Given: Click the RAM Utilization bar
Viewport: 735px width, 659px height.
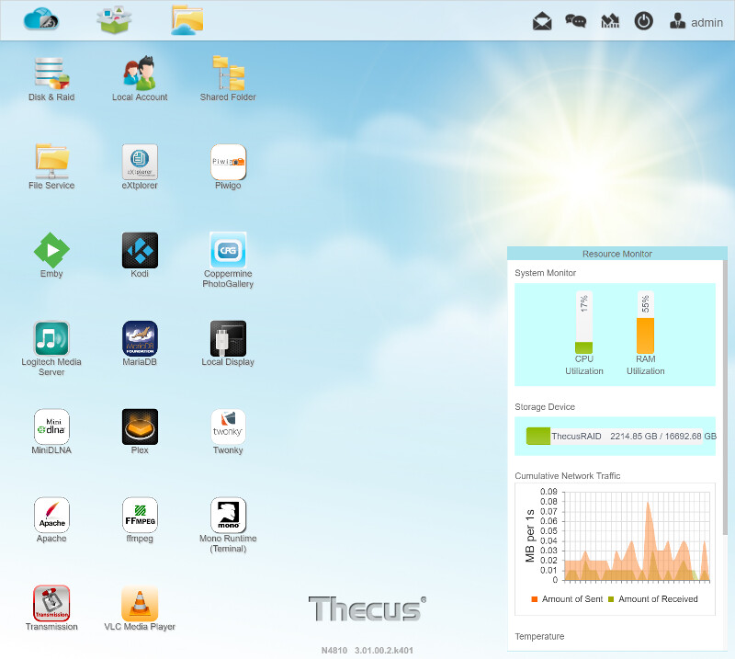Looking at the screenshot, I should 645,323.
